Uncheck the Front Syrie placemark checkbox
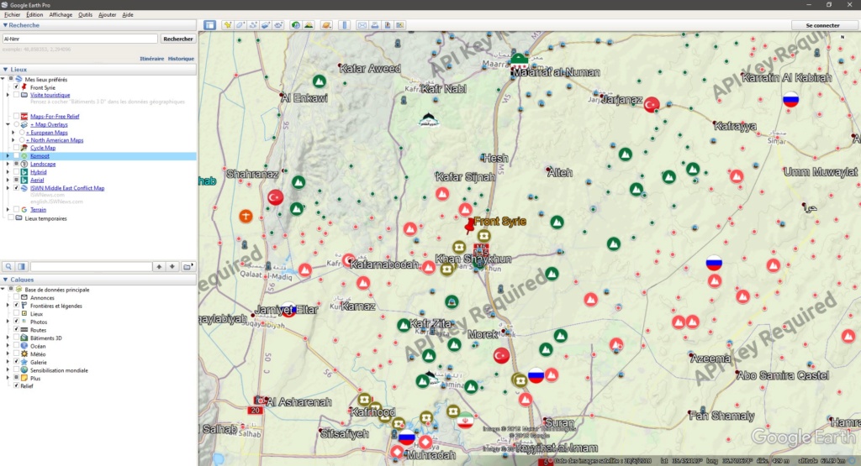Image resolution: width=861 pixels, height=466 pixels. click(17, 87)
